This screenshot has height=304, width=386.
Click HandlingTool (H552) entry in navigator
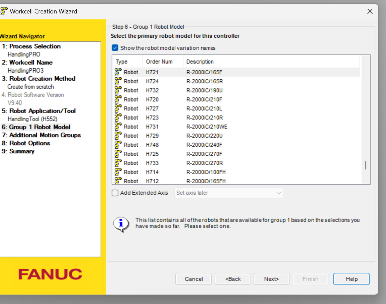[x=33, y=119]
